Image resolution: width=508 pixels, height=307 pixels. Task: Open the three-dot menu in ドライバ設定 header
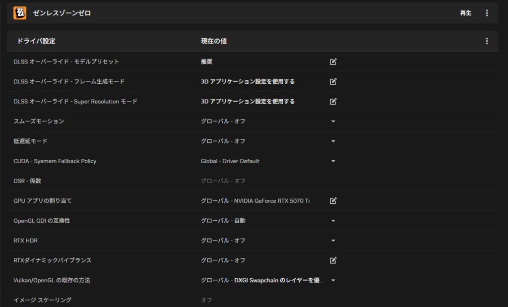coord(487,41)
